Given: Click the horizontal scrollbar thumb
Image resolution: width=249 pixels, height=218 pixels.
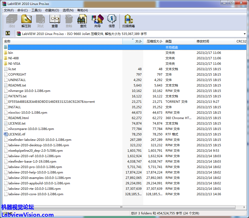Looking at the screenshot, I should click(x=121, y=207).
